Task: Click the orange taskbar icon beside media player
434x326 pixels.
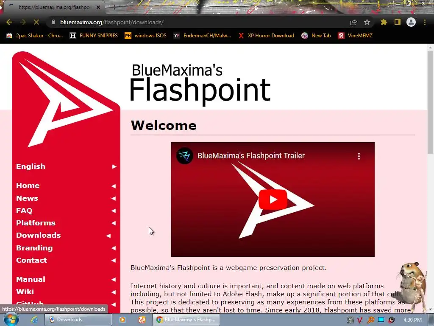Action: tap(142, 320)
